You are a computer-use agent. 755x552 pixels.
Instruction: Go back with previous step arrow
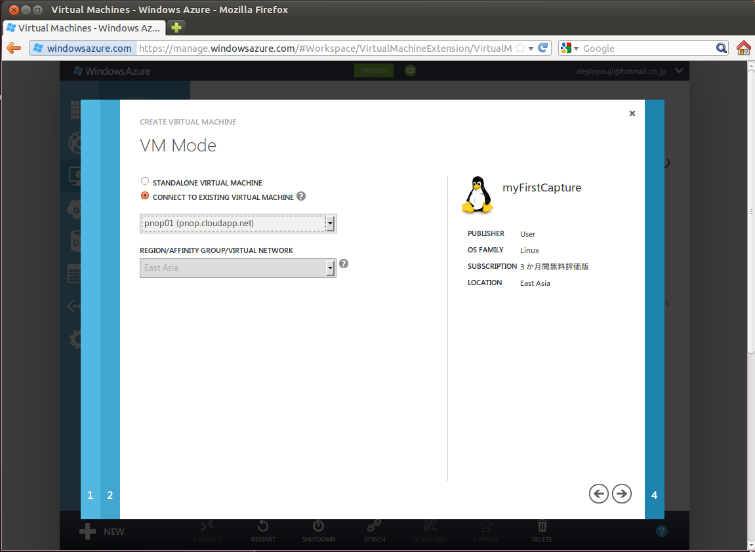598,493
